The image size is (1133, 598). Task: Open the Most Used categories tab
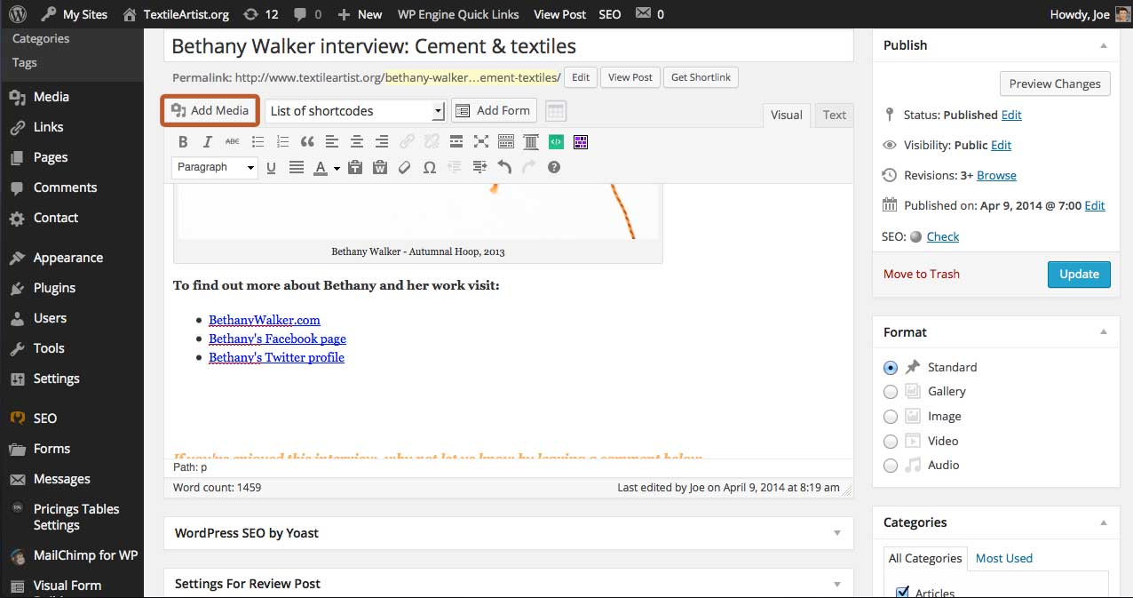[1003, 558]
